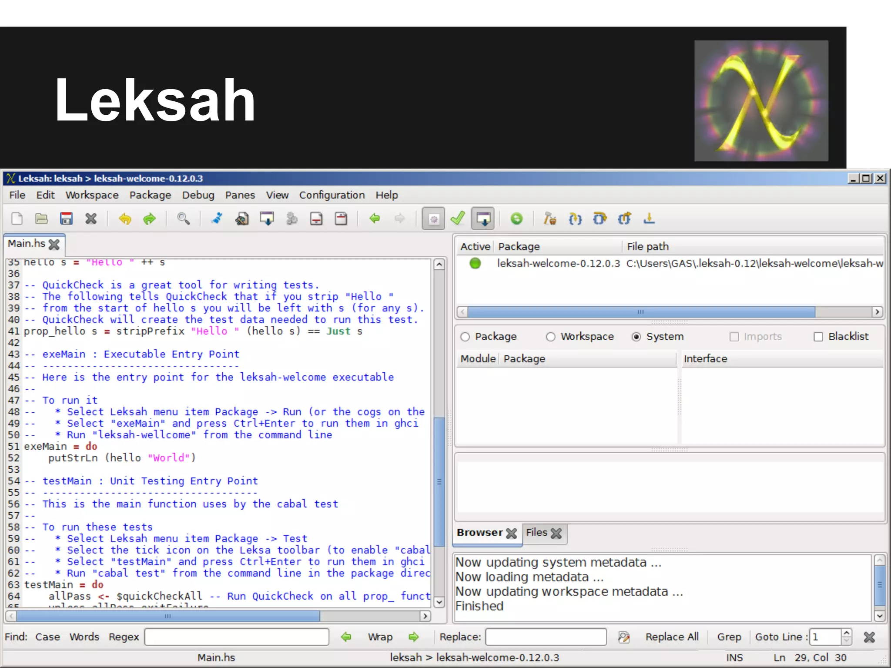The image size is (891, 668).
Task: Click the green circular refresh icon
Action: pyautogui.click(x=516, y=218)
